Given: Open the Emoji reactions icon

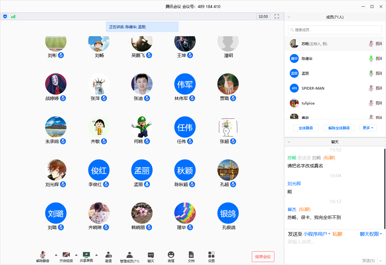Looking at the screenshot, I should point(171,255).
